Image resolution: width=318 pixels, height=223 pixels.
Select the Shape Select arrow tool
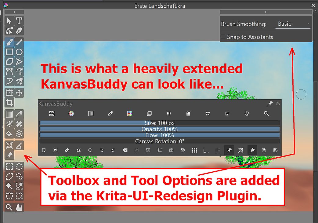pyautogui.click(x=9, y=21)
